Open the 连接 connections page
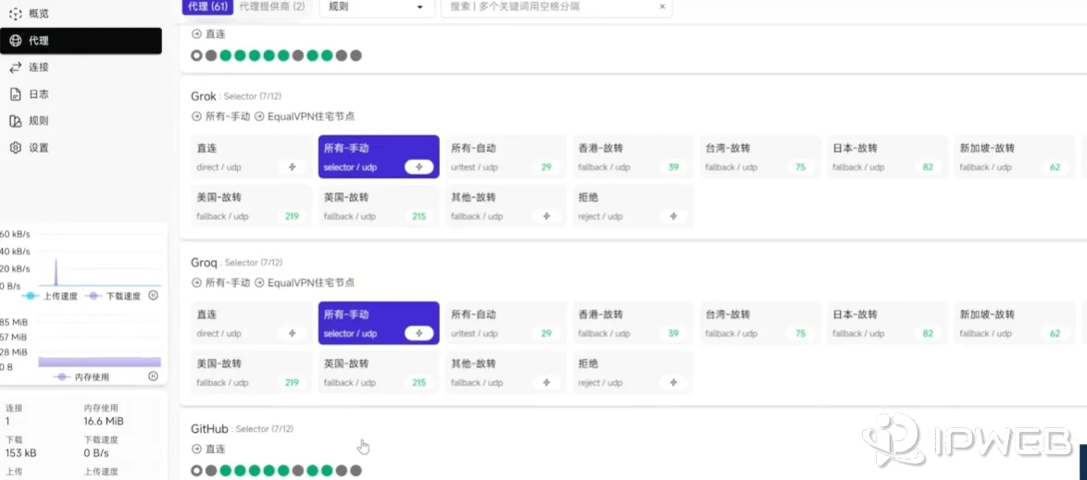The image size is (1087, 480). 81,68
